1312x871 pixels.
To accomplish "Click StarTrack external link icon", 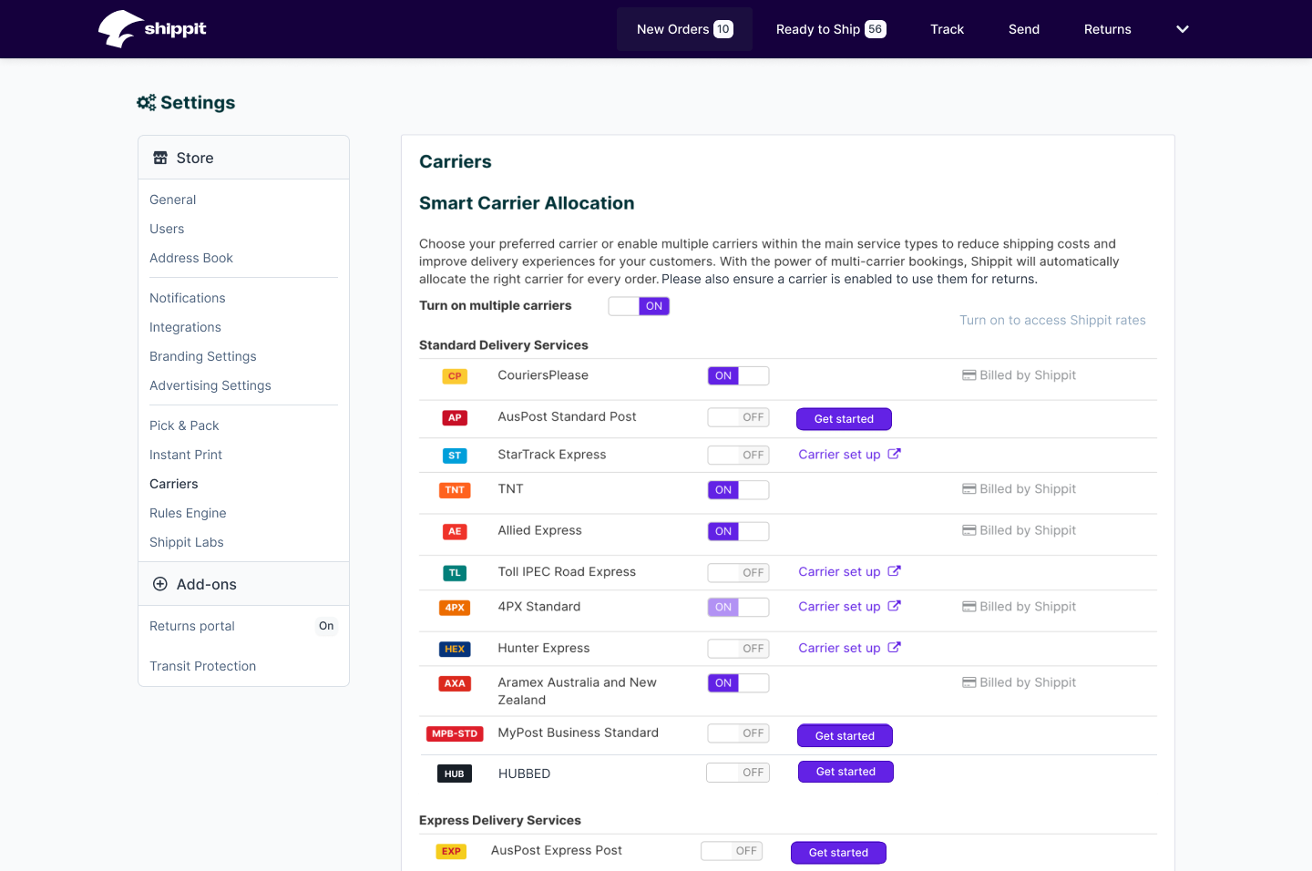I will (x=895, y=454).
